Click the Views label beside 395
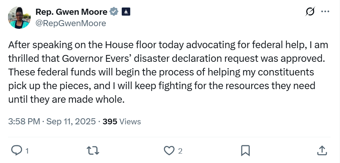340x163 pixels. pos(130,122)
